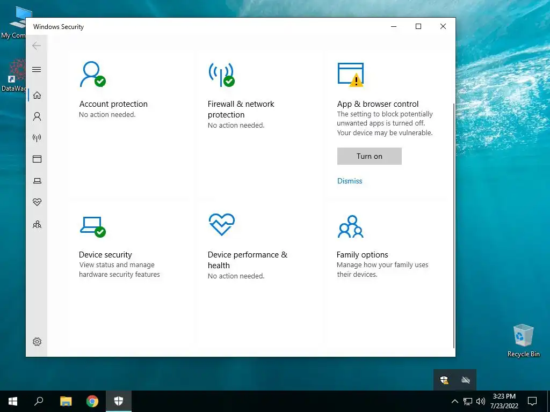Screen dimensions: 550x412
Task: Open the App & browser control heading
Action: click(x=378, y=104)
